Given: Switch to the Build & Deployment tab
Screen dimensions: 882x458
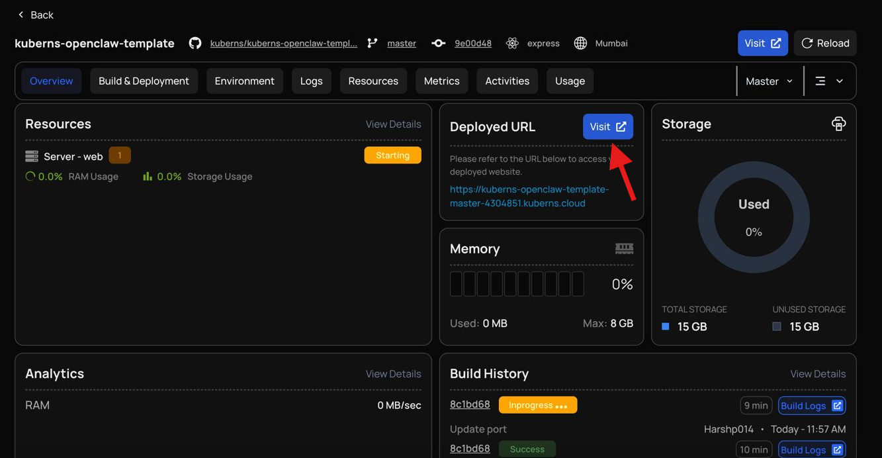Looking at the screenshot, I should click(144, 81).
